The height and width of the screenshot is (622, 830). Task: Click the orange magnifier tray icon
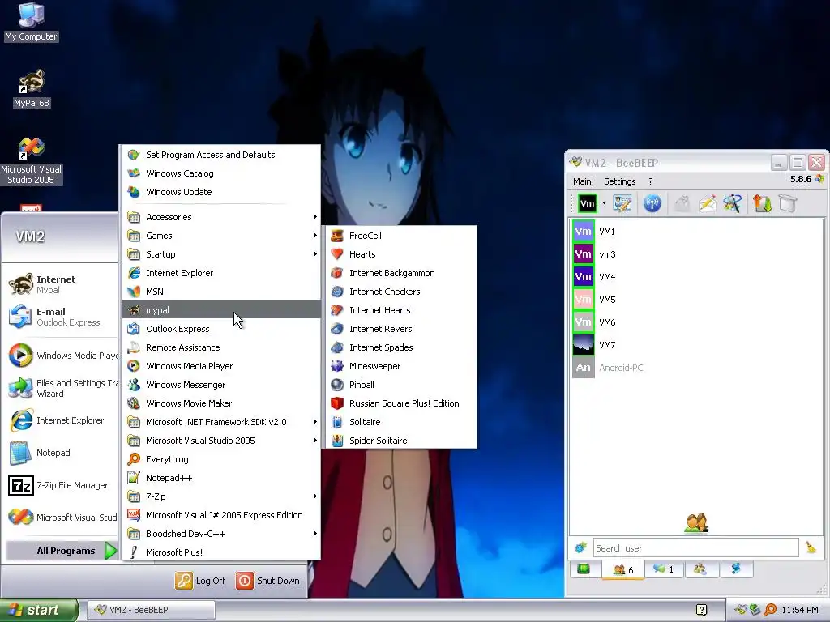[x=770, y=610]
